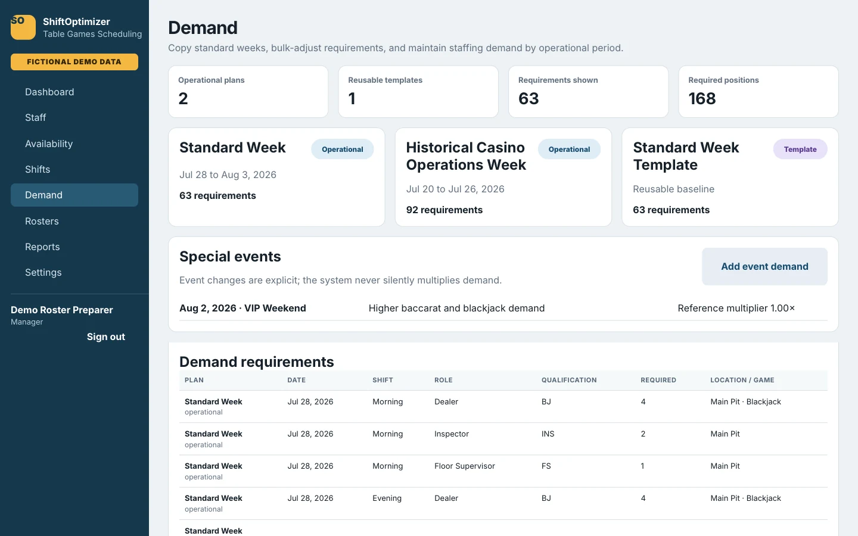Viewport: 858px width, 536px height.
Task: Click '92 requirements' on Historical card
Action: pos(444,210)
